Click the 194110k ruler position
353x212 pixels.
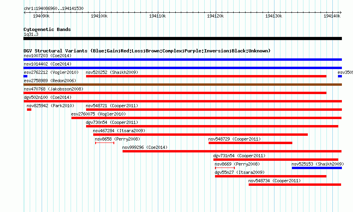[157, 16]
